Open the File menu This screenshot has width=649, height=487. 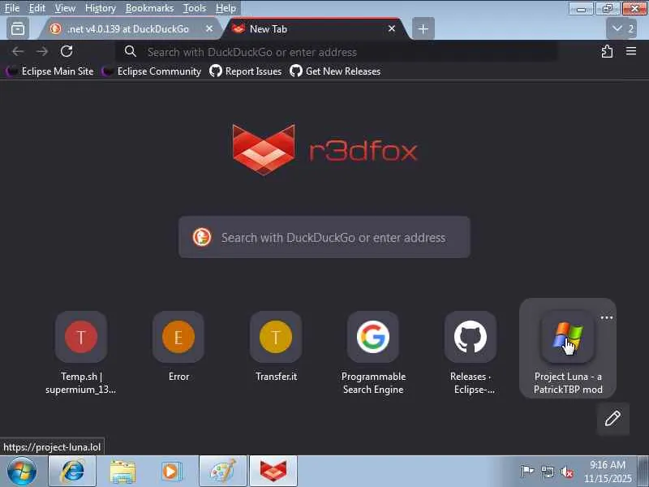(12, 8)
